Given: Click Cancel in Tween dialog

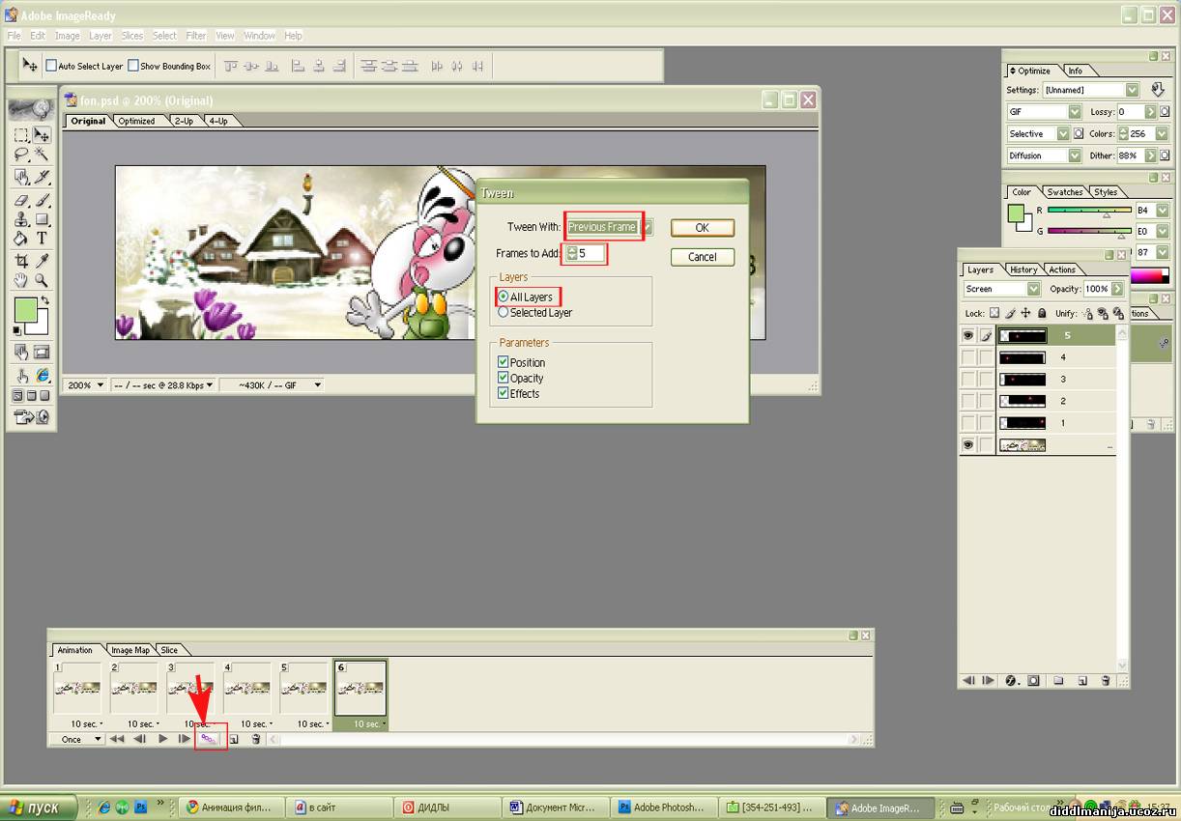Looking at the screenshot, I should click(x=703, y=257).
